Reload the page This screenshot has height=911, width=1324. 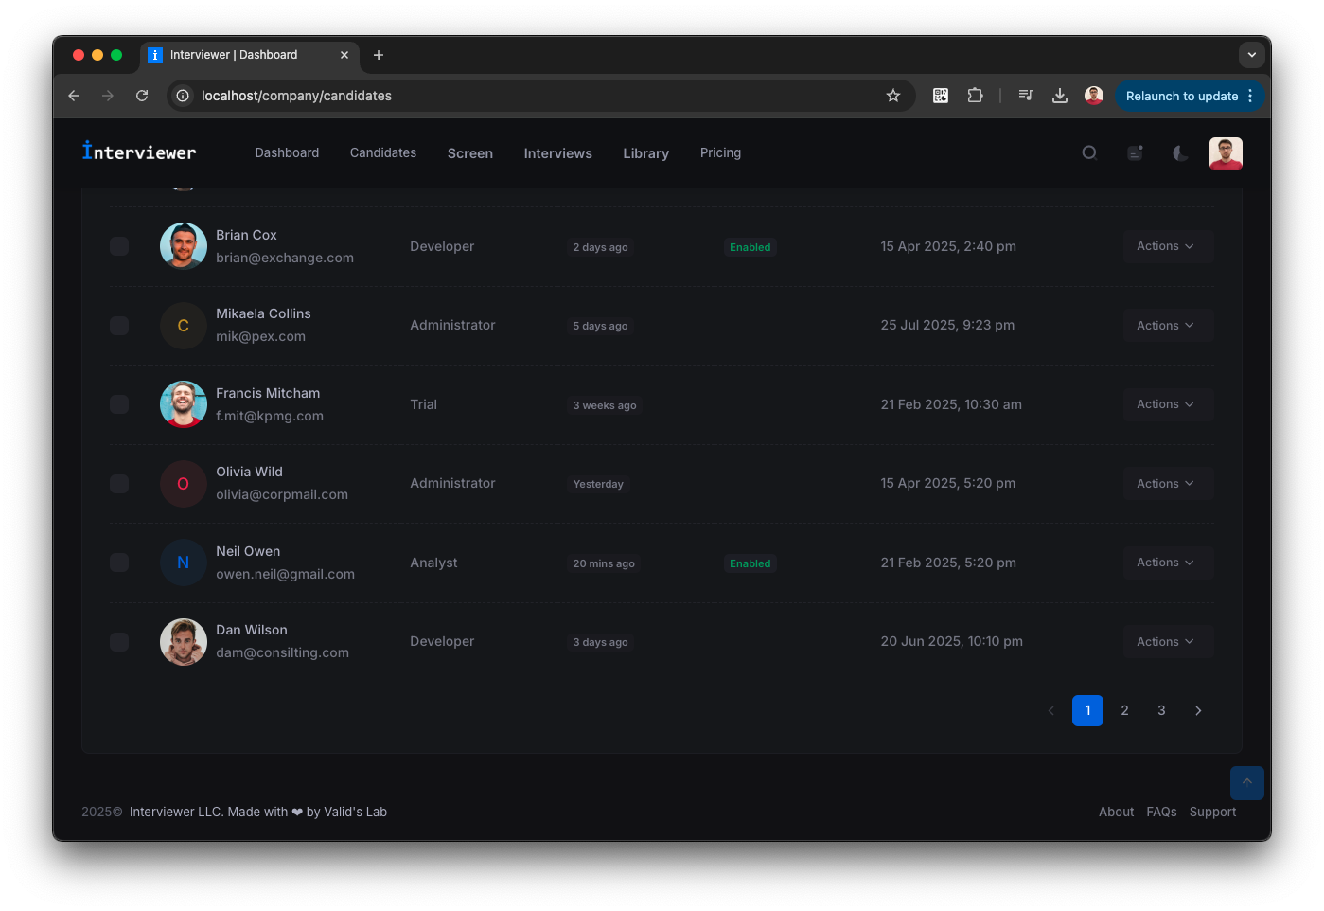(142, 96)
